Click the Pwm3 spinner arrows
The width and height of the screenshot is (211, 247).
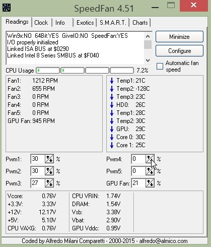click(49, 183)
